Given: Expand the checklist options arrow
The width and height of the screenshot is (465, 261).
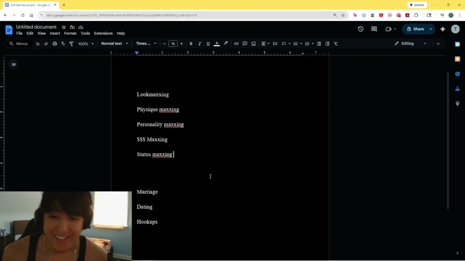Looking at the screenshot, I should pyautogui.click(x=290, y=43).
